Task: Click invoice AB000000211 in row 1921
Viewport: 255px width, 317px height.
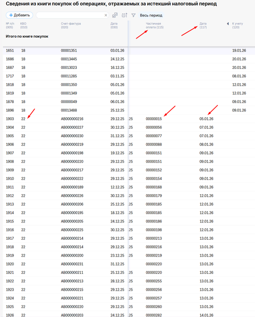Action: (x=72, y=272)
